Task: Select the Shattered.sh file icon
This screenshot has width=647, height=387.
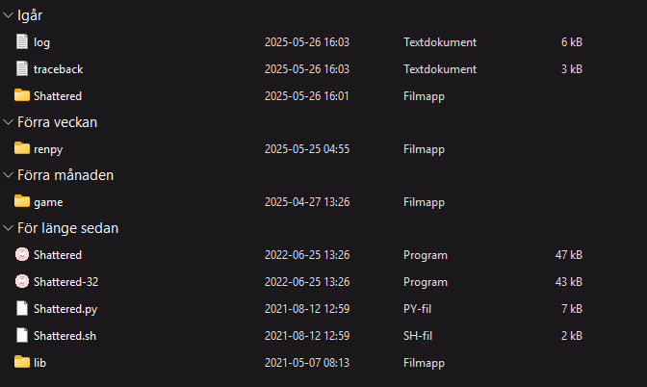Action: (x=22, y=335)
